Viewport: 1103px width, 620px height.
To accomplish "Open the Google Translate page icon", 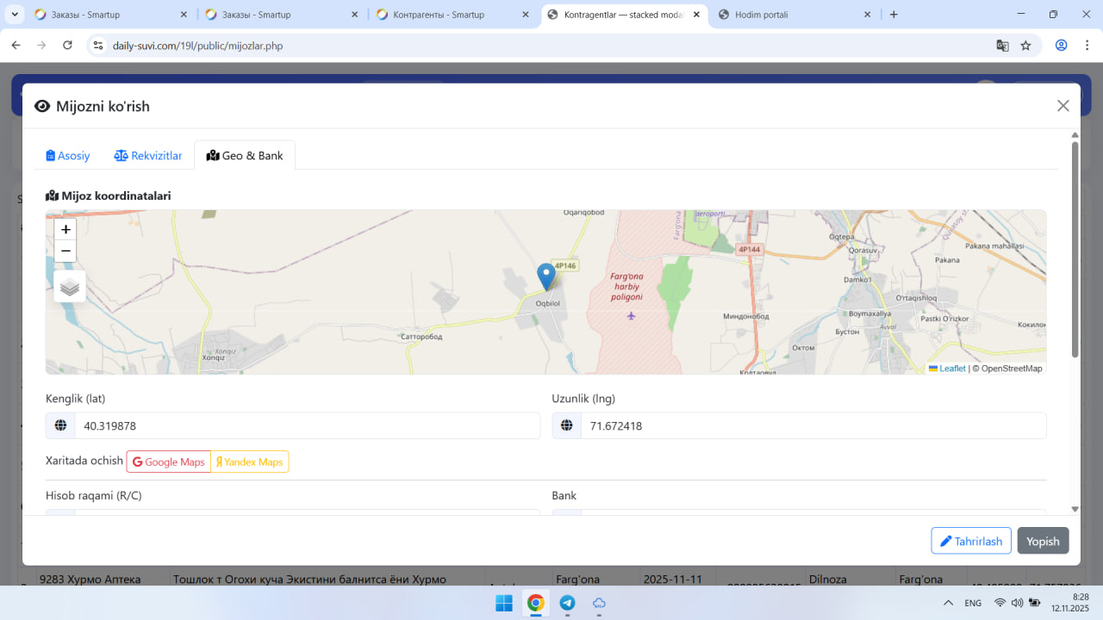I will (x=1002, y=46).
